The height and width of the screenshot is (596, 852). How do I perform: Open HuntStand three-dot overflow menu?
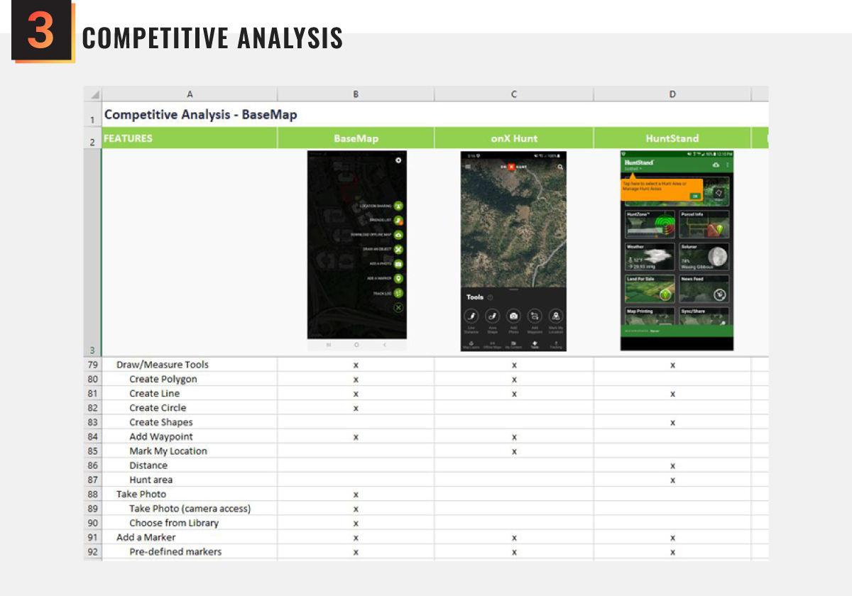tap(727, 165)
